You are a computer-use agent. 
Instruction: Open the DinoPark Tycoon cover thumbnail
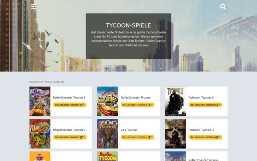tap(108, 156)
